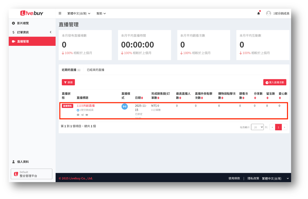The width and height of the screenshot is (308, 199).
Task: Click the 篩選 filter button
Action: [68, 82]
